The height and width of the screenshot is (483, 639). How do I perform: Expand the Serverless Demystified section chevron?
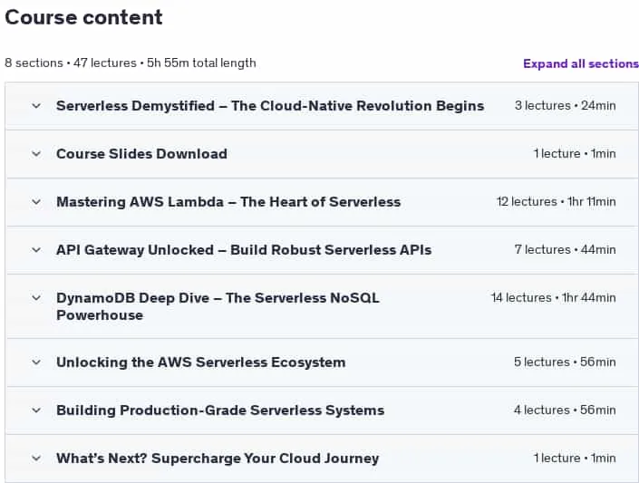(x=36, y=106)
